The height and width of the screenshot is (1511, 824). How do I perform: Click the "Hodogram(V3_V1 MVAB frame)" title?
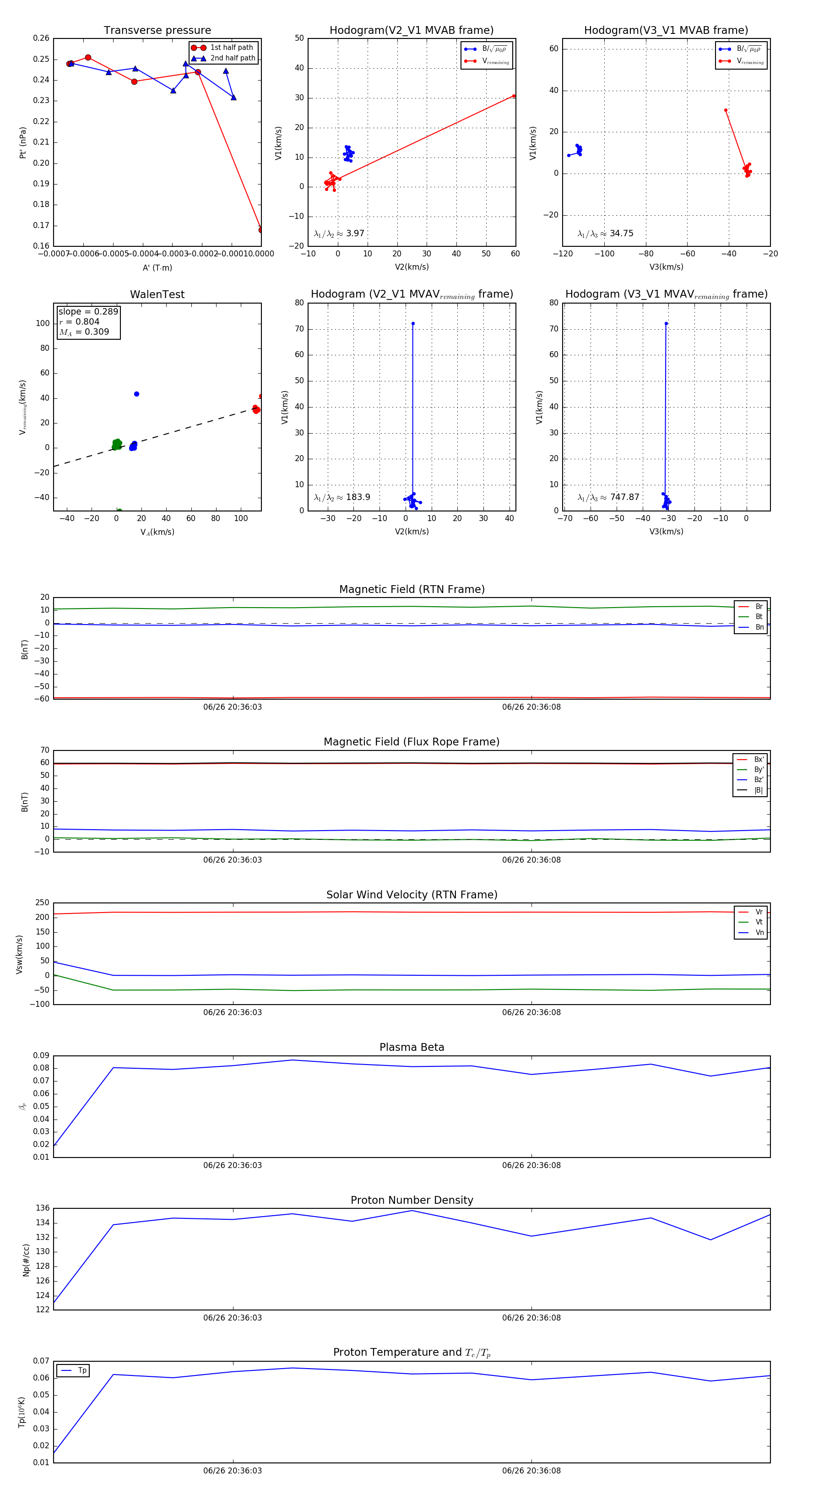(x=666, y=31)
